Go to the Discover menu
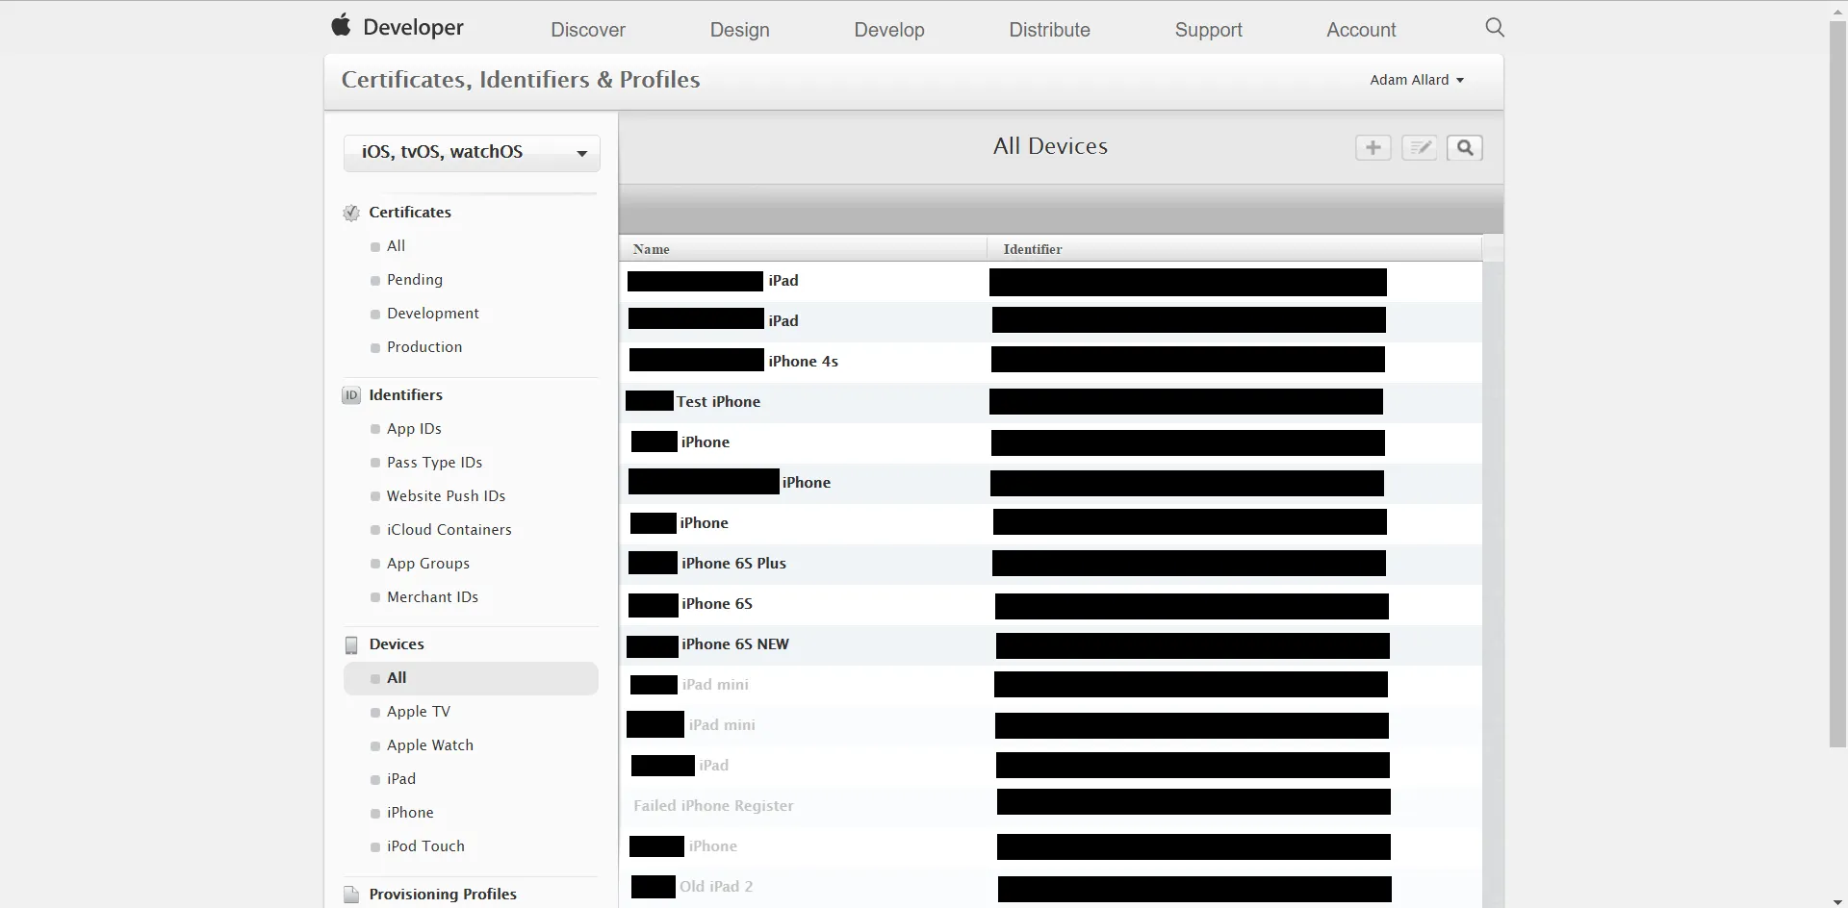This screenshot has height=908, width=1848. pyautogui.click(x=588, y=30)
